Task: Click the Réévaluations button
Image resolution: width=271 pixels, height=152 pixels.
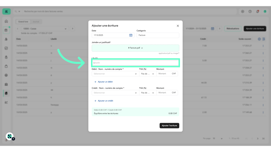Action: click(x=233, y=29)
